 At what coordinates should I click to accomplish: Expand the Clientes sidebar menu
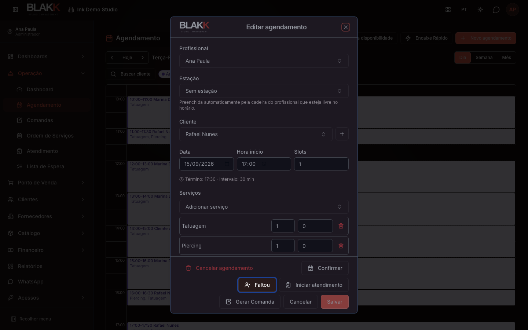point(46,199)
